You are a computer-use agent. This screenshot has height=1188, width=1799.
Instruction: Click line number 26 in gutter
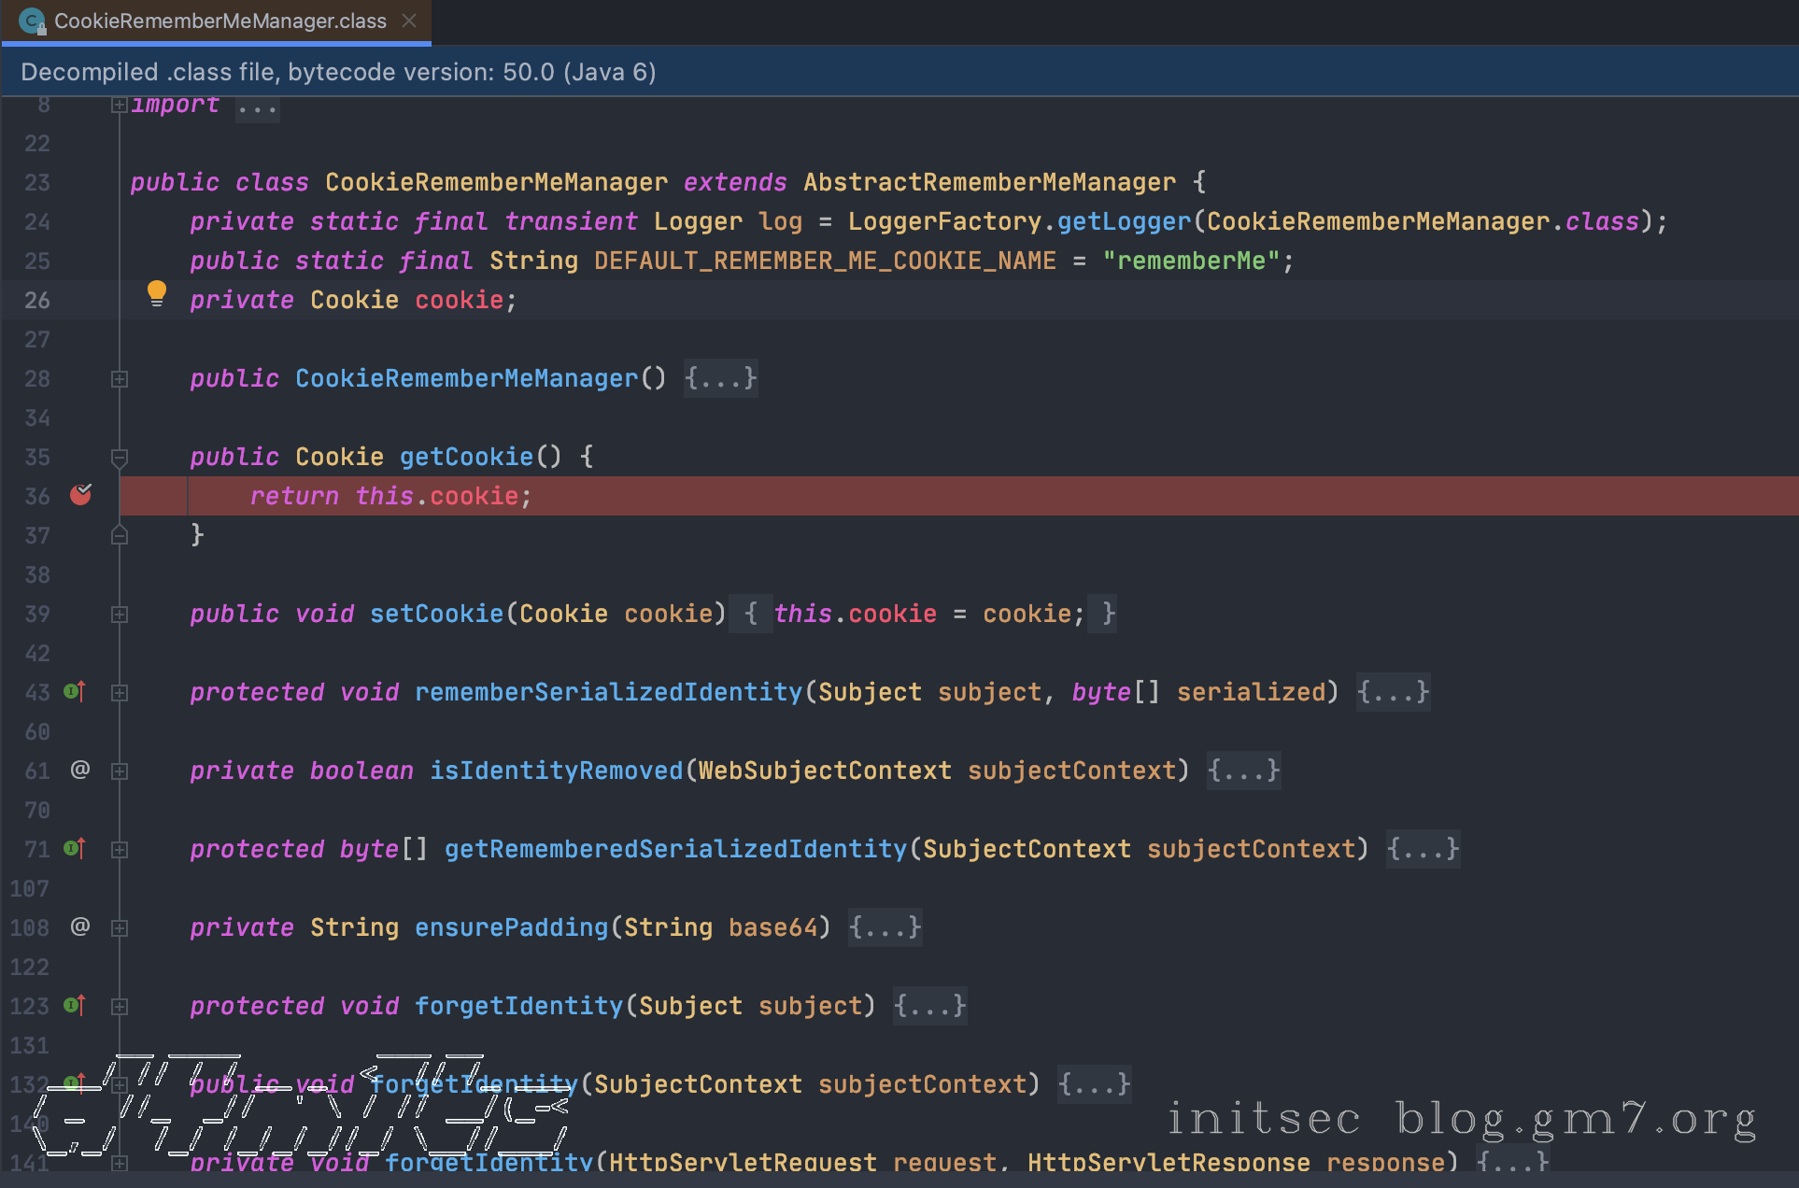(37, 300)
